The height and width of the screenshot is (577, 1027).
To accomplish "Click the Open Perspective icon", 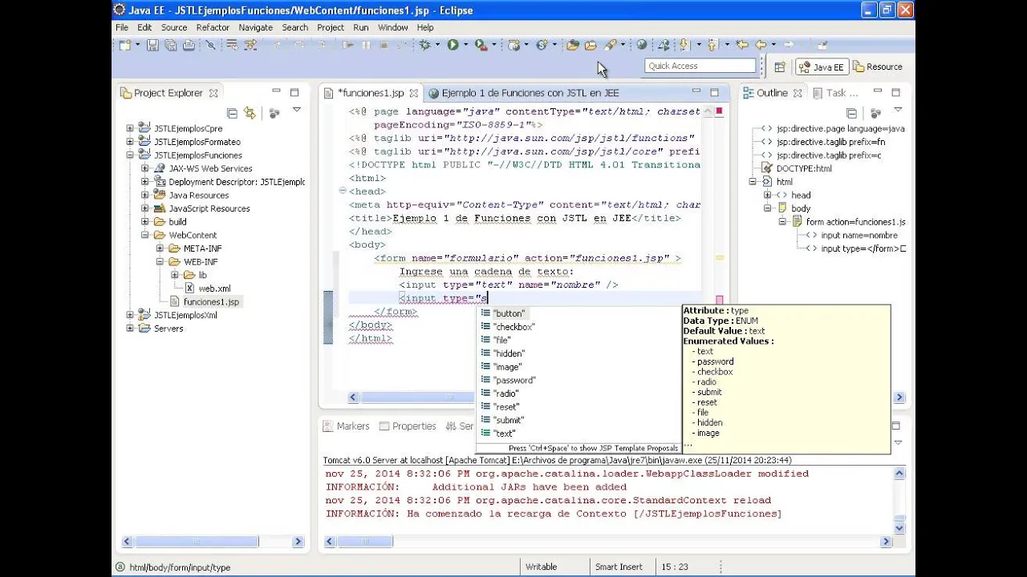I will tap(780, 67).
